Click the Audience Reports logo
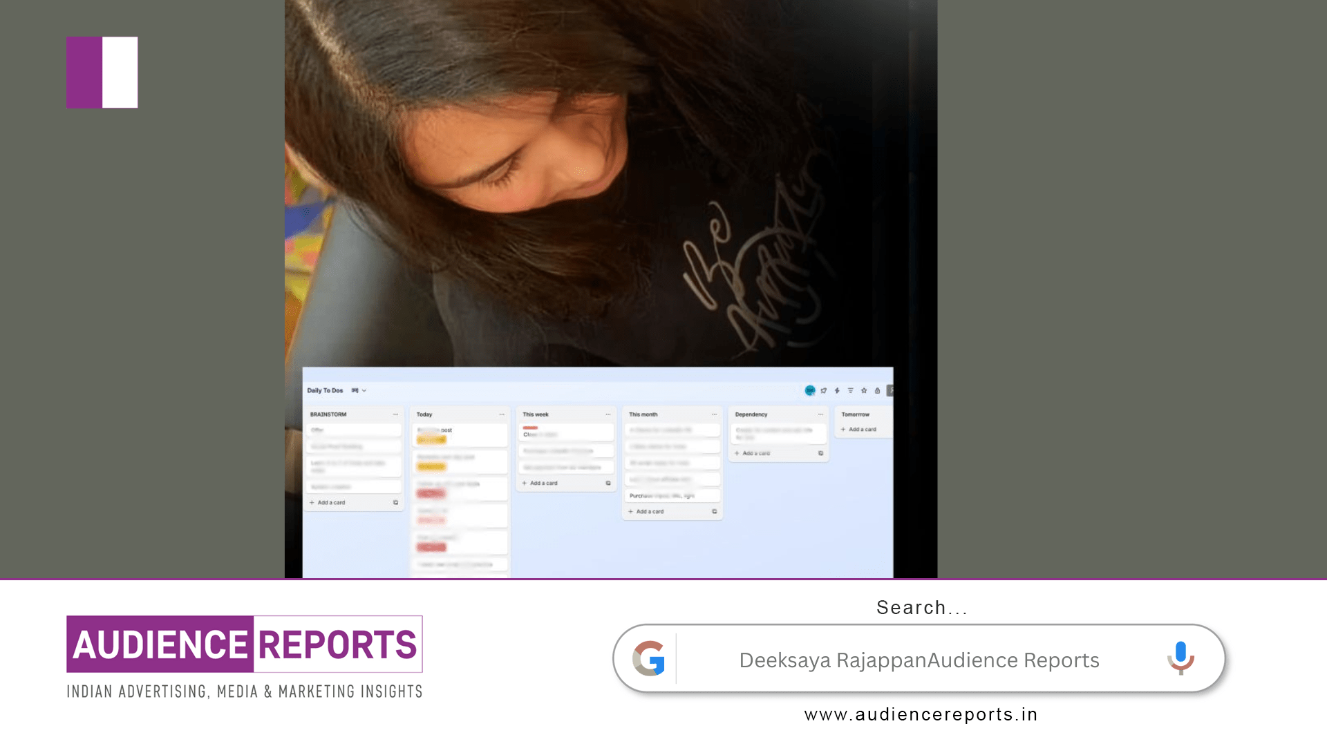Screen dimensions: 1327x746 [244, 644]
